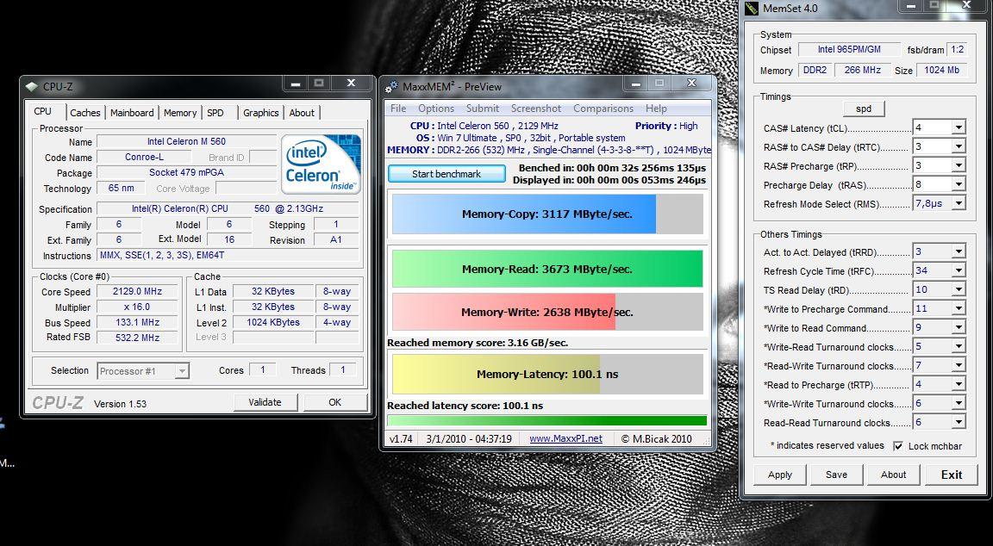The image size is (993, 546).
Task: Open the RAS# to CAS# Delay dropdown
Action: [959, 146]
